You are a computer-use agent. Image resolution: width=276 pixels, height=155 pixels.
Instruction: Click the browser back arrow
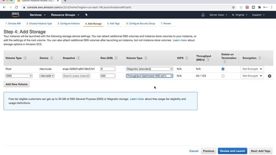[x=4, y=7]
